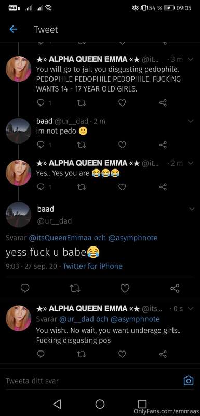Screen dimensions: 200x416
Task: Open the 'Twitter for iPhone' source link
Action: (92, 266)
